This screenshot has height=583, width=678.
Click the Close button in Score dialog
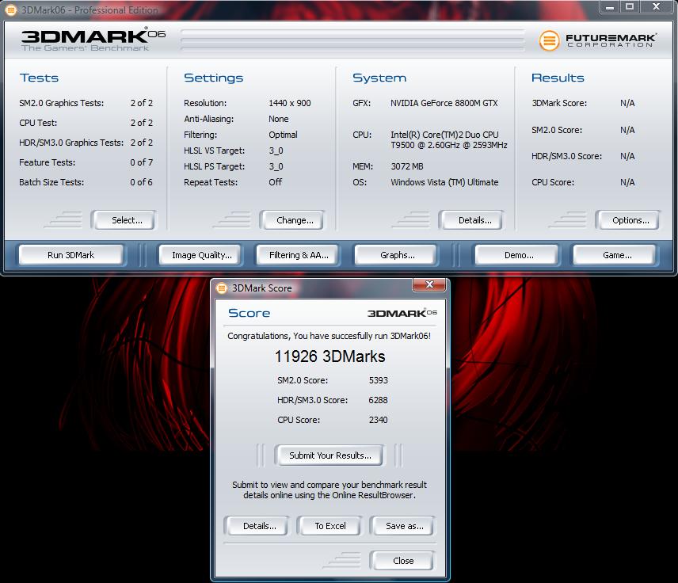pyautogui.click(x=403, y=561)
